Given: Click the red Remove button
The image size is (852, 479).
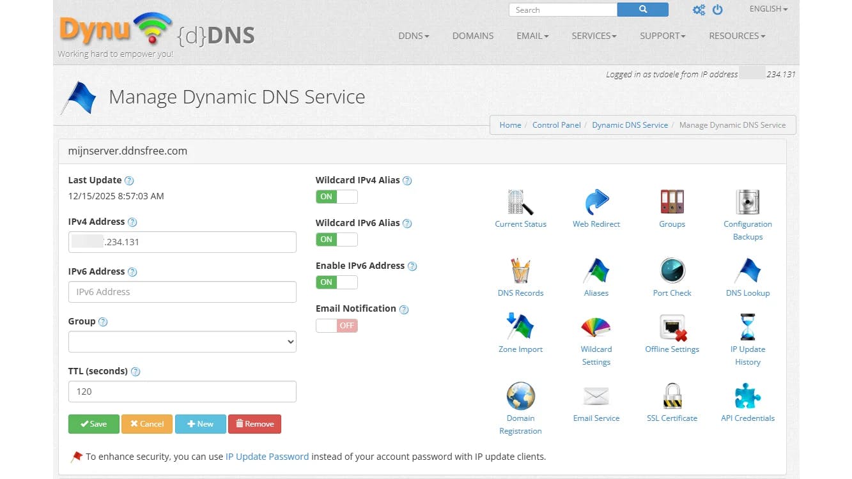Looking at the screenshot, I should point(254,424).
